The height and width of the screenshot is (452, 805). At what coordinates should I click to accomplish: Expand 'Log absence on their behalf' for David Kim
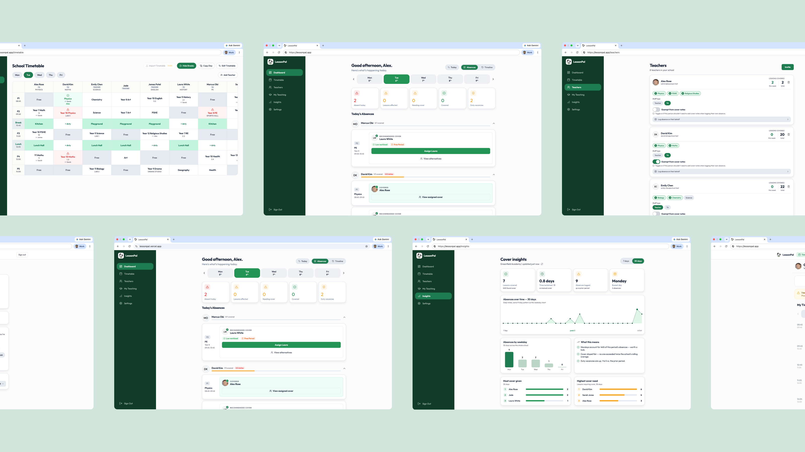coord(721,172)
